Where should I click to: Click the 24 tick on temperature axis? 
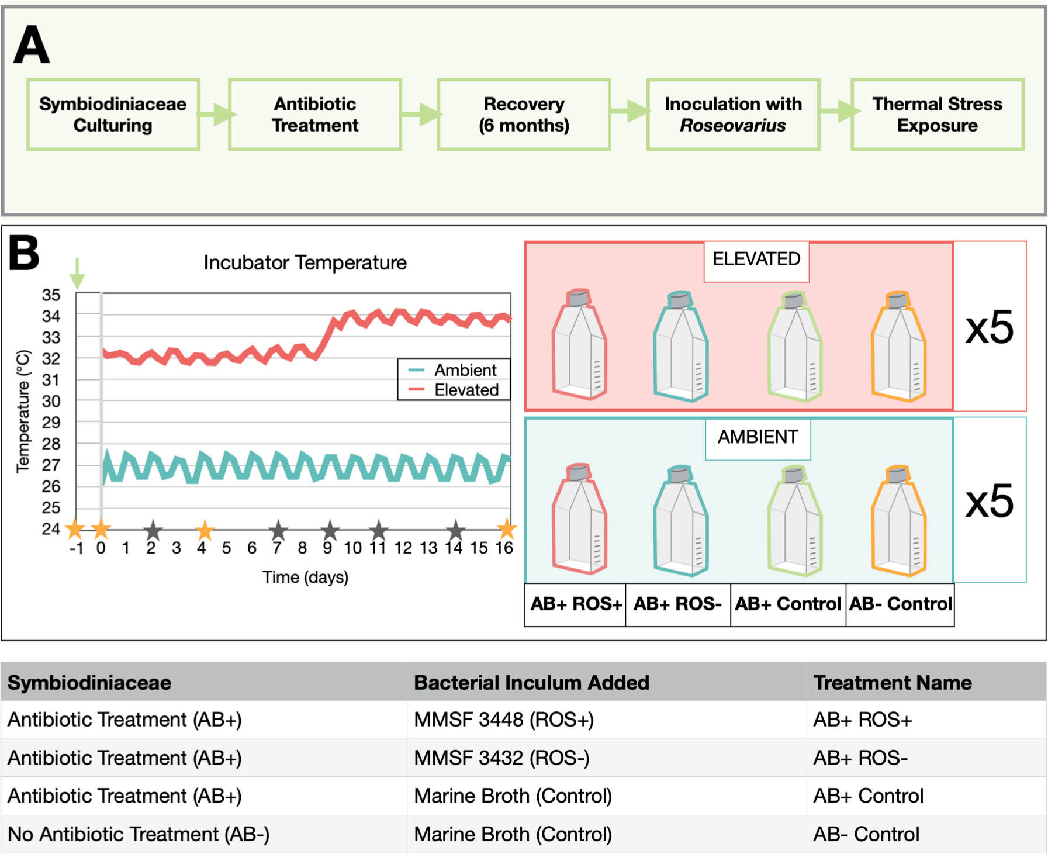click(x=51, y=529)
